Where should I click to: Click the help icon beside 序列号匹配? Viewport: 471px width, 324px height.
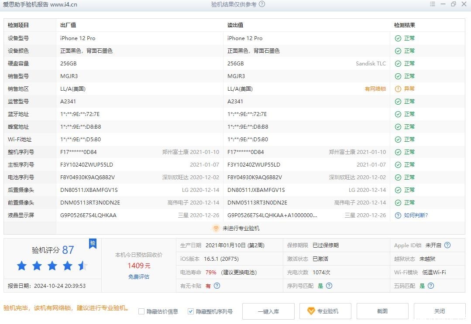click(x=329, y=286)
